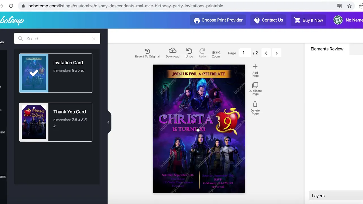
Task: Collapse the side panel with the arrow handle
Action: pyautogui.click(x=108, y=122)
